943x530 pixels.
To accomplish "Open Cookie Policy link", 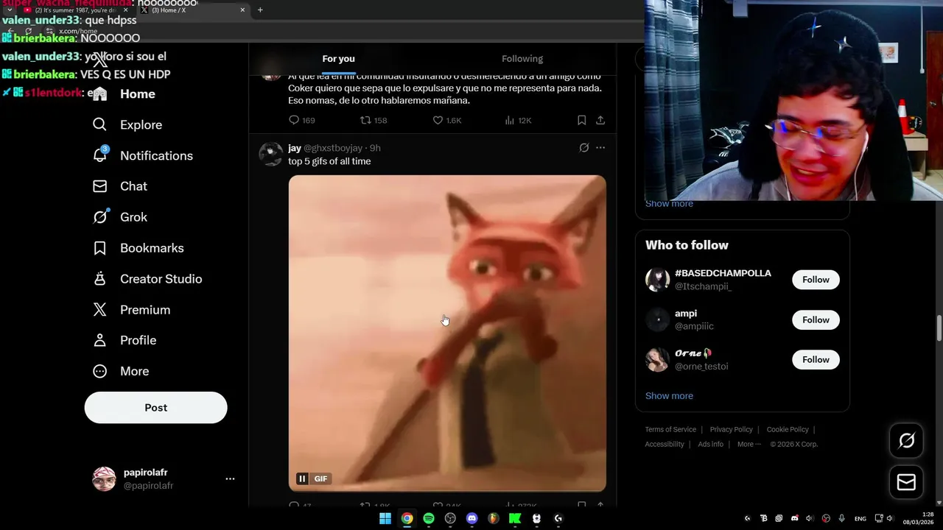I will [x=788, y=429].
